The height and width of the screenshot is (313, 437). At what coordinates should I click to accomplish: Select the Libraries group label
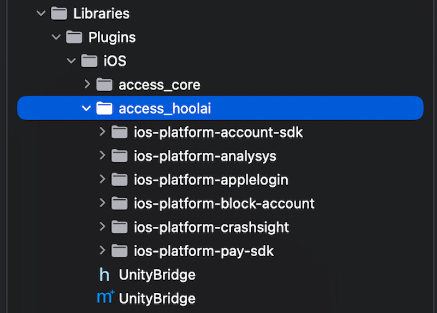(x=101, y=14)
